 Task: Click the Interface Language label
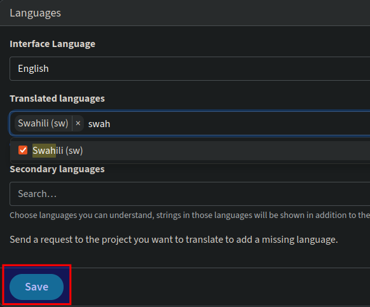(x=52, y=44)
